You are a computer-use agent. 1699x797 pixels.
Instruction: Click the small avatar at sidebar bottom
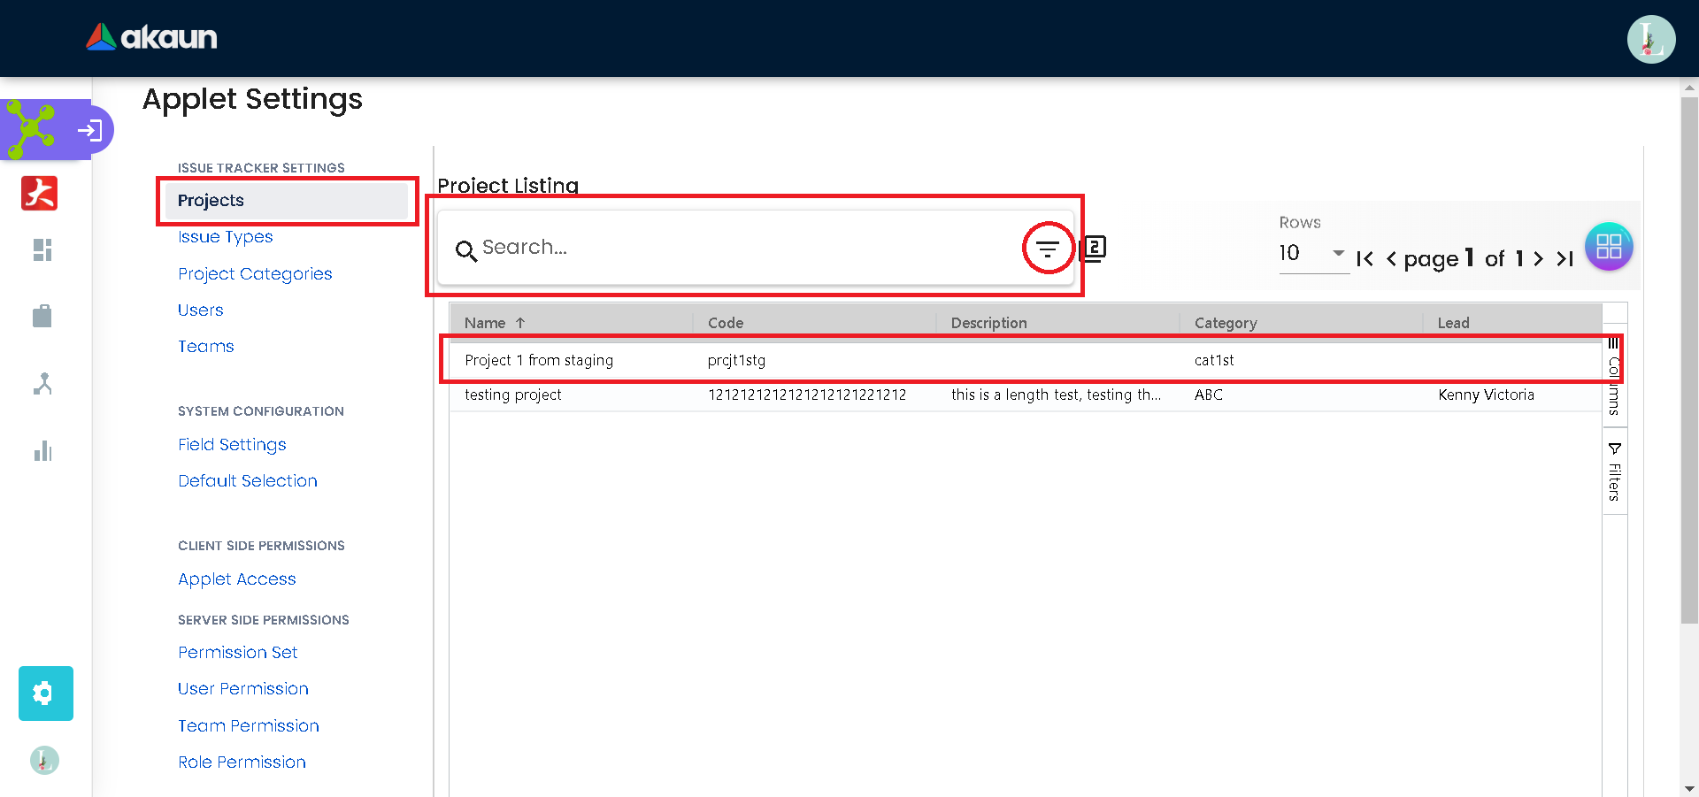click(x=44, y=760)
